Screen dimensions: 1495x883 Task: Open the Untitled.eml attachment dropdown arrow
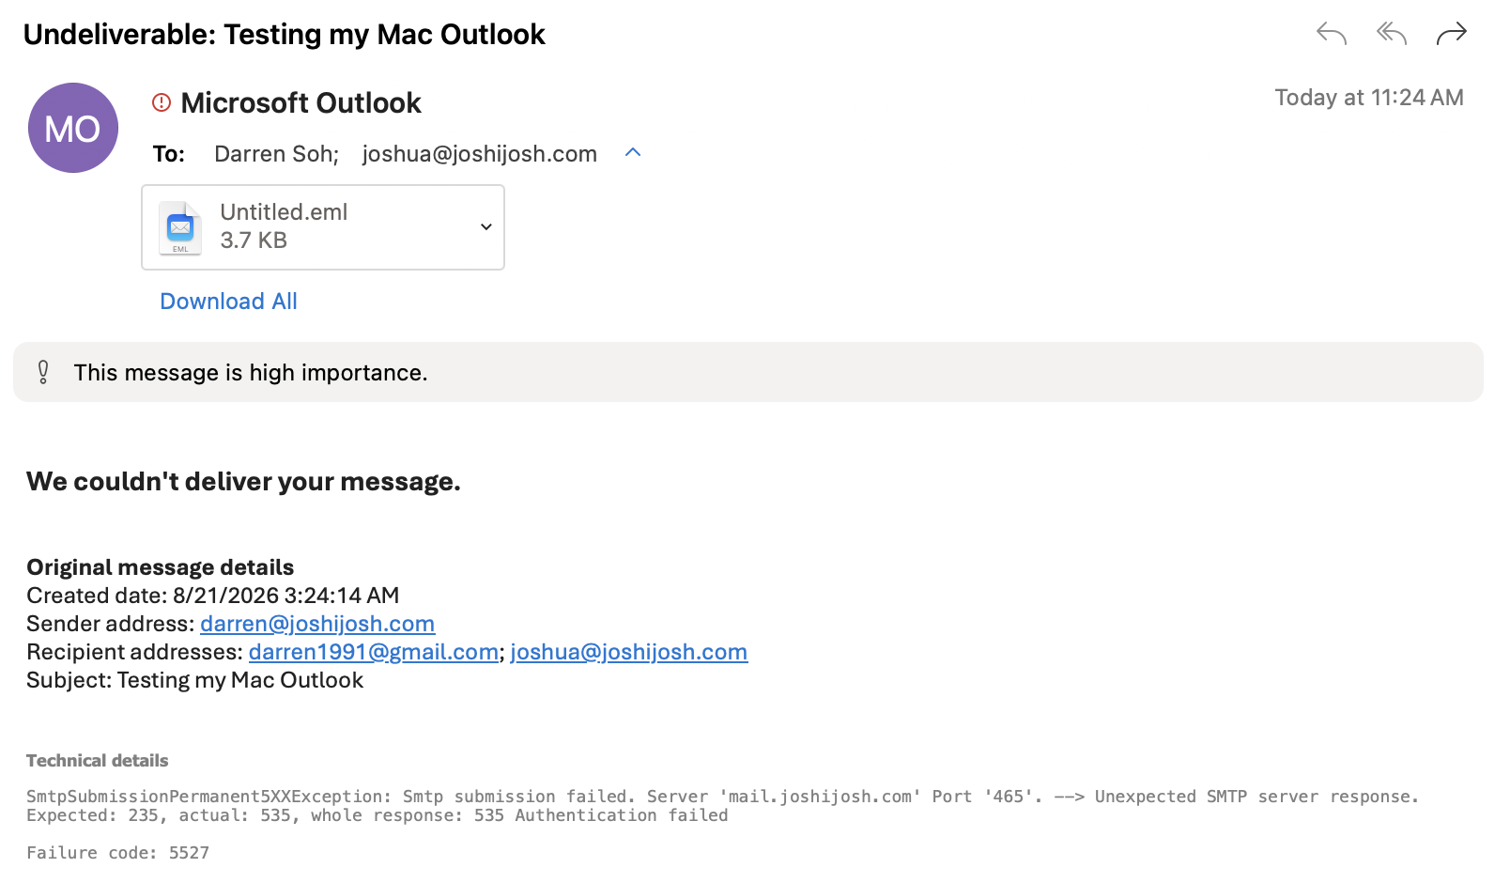point(486,226)
